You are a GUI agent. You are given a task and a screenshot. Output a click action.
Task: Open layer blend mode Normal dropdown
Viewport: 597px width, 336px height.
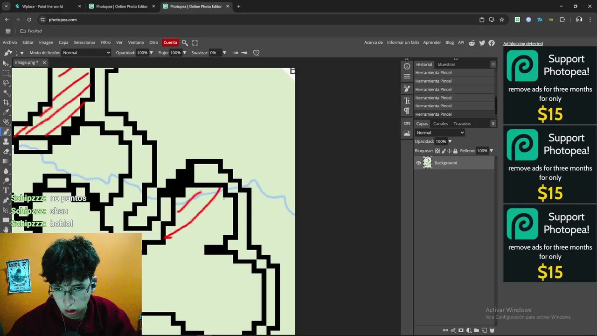[x=440, y=133]
